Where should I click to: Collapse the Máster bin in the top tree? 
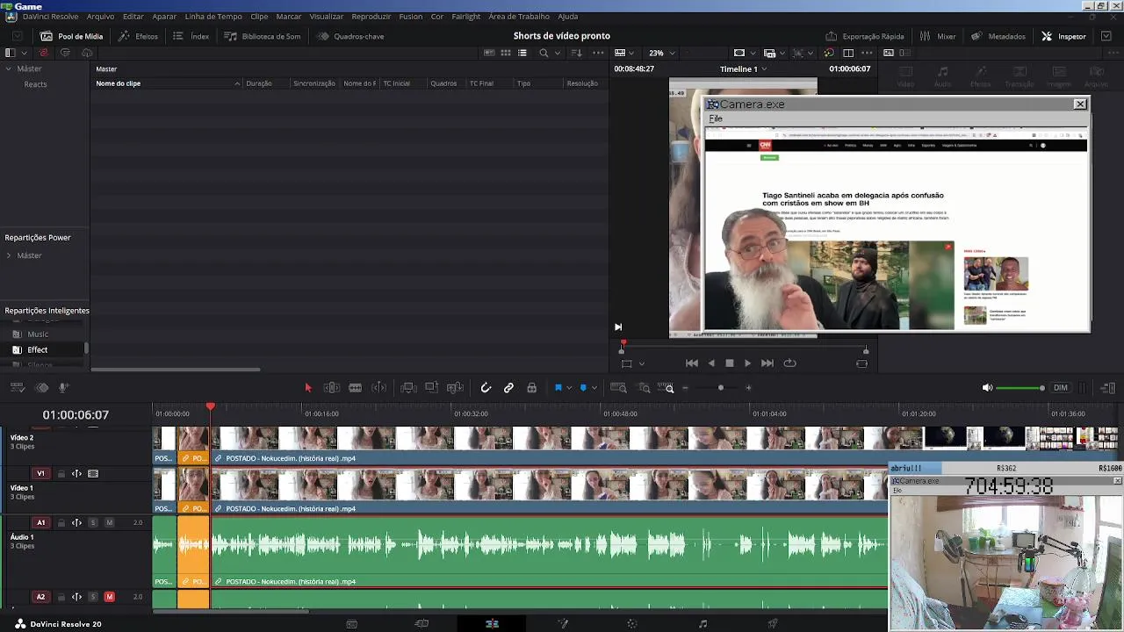(x=9, y=68)
